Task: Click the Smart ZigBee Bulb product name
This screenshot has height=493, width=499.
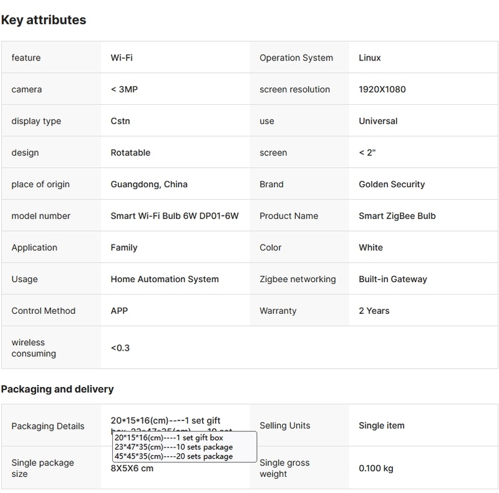Action: point(397,216)
